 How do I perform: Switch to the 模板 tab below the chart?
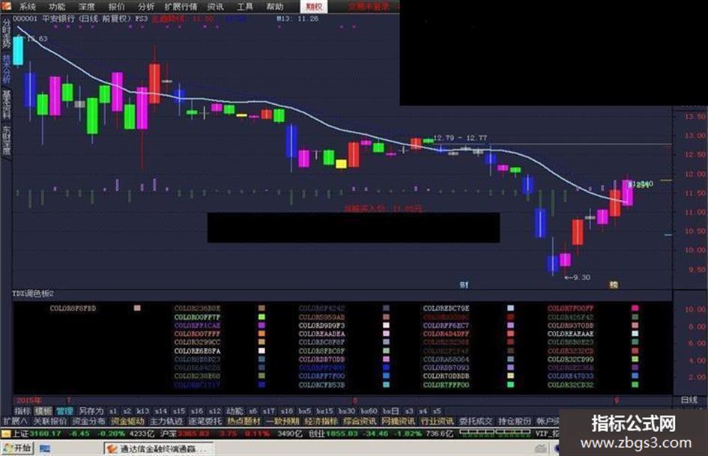pos(43,411)
